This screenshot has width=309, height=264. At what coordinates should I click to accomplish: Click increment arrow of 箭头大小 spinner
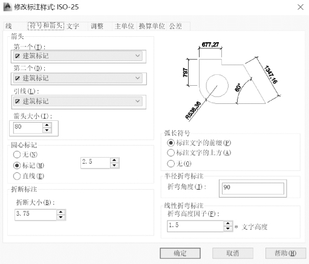coord(47,125)
